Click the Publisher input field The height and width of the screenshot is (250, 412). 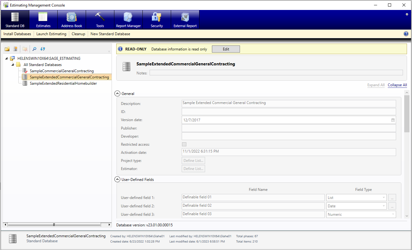(x=289, y=128)
